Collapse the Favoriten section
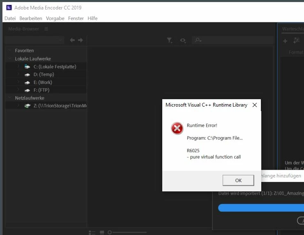The height and width of the screenshot is (235, 304). coord(9,50)
